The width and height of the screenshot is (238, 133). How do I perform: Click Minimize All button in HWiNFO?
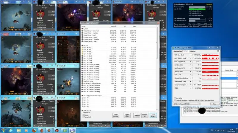pyautogui.click(x=145, y=115)
